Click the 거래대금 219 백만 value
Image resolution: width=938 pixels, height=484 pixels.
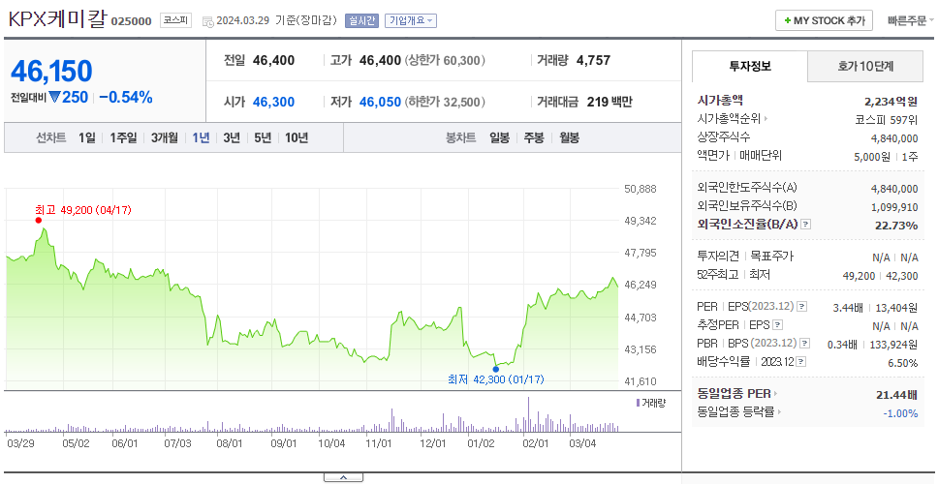pos(609,102)
